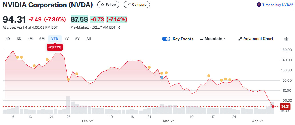
Task: Click the pre-market moon icon
Action: (x=119, y=27)
